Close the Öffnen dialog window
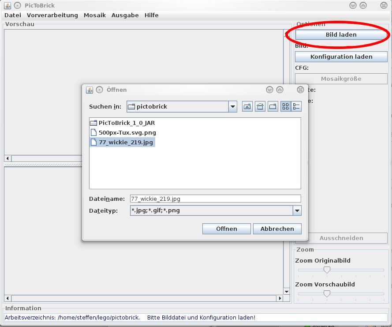The height and width of the screenshot is (327, 392). (x=300, y=90)
